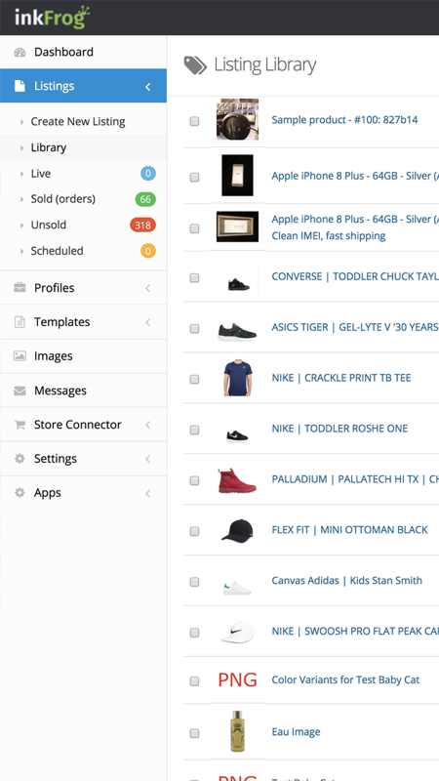Viewport: 439px width, 781px height.
Task: Click the Profiles briefcase icon
Action: point(20,287)
